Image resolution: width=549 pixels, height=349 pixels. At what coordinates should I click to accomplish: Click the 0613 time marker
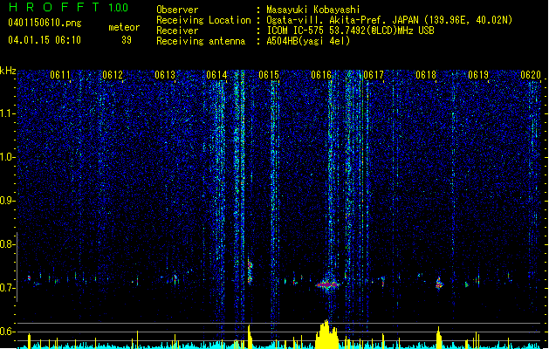[165, 75]
